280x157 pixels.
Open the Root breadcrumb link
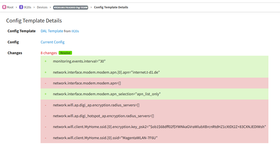point(10,7)
